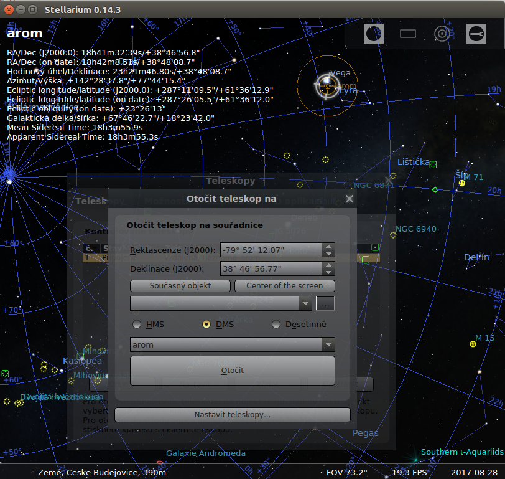Toggle the ocular view icon
The height and width of the screenshot is (479, 505).
374,34
